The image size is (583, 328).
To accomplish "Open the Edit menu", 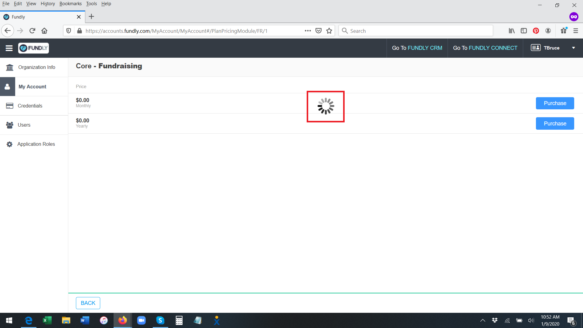I will pos(18,4).
